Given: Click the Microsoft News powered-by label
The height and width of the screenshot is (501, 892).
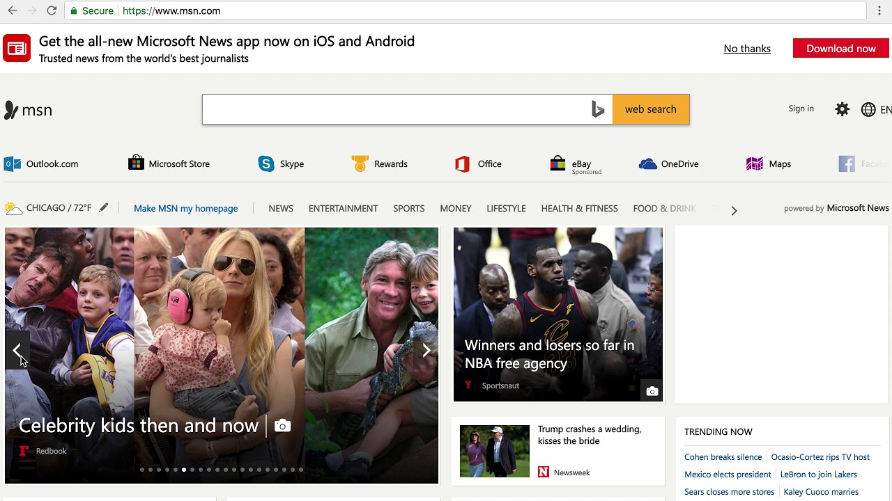Looking at the screenshot, I should [x=858, y=208].
